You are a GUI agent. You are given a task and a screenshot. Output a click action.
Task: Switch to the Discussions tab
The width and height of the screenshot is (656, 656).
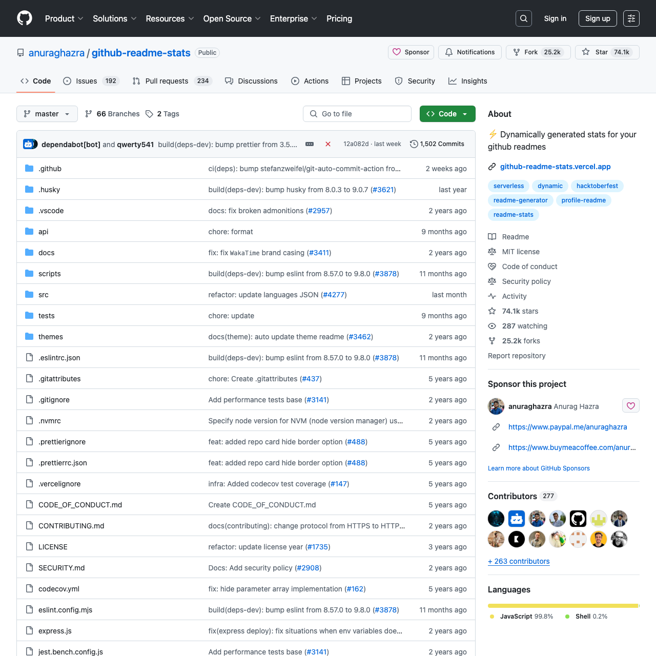pyautogui.click(x=251, y=81)
